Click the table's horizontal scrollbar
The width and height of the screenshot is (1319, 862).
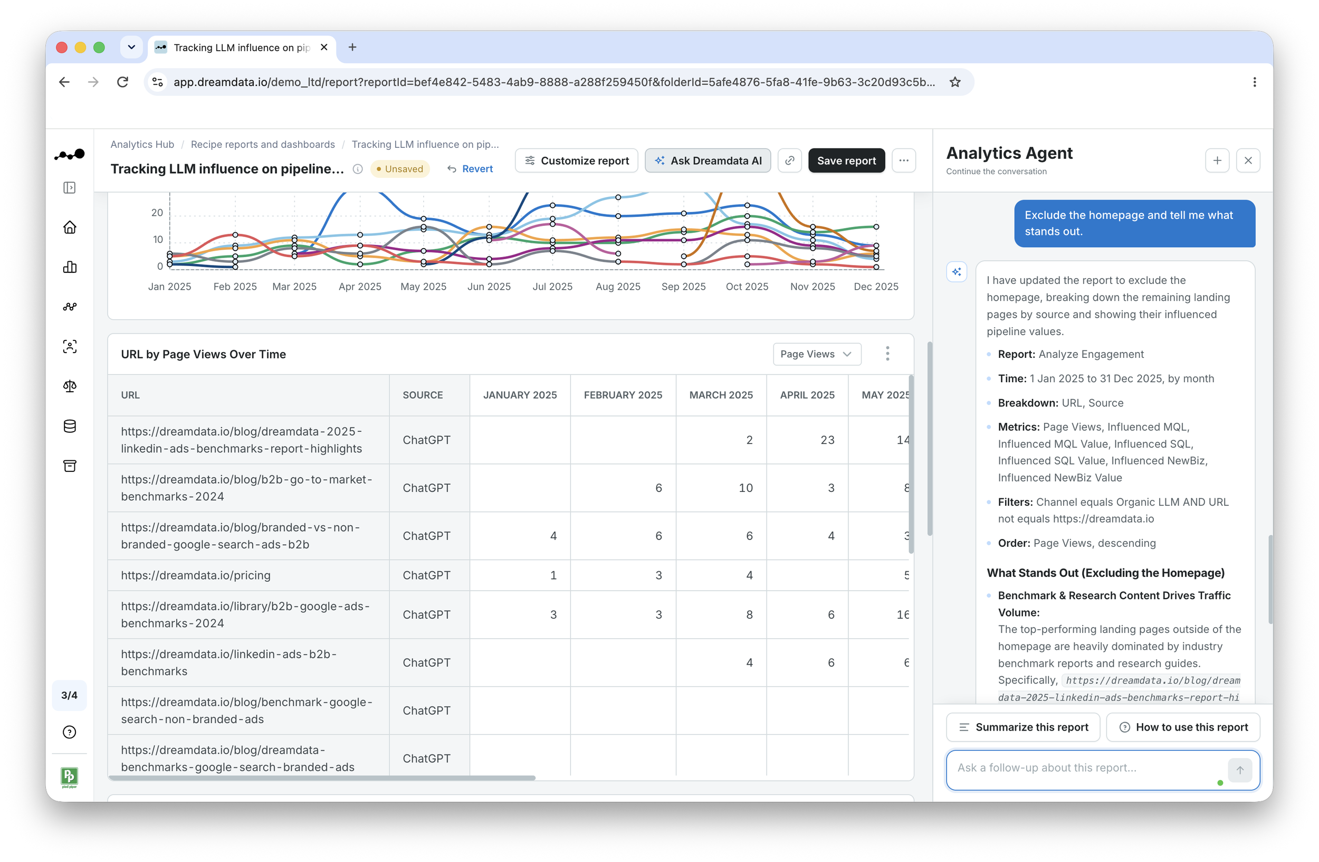[322, 778]
